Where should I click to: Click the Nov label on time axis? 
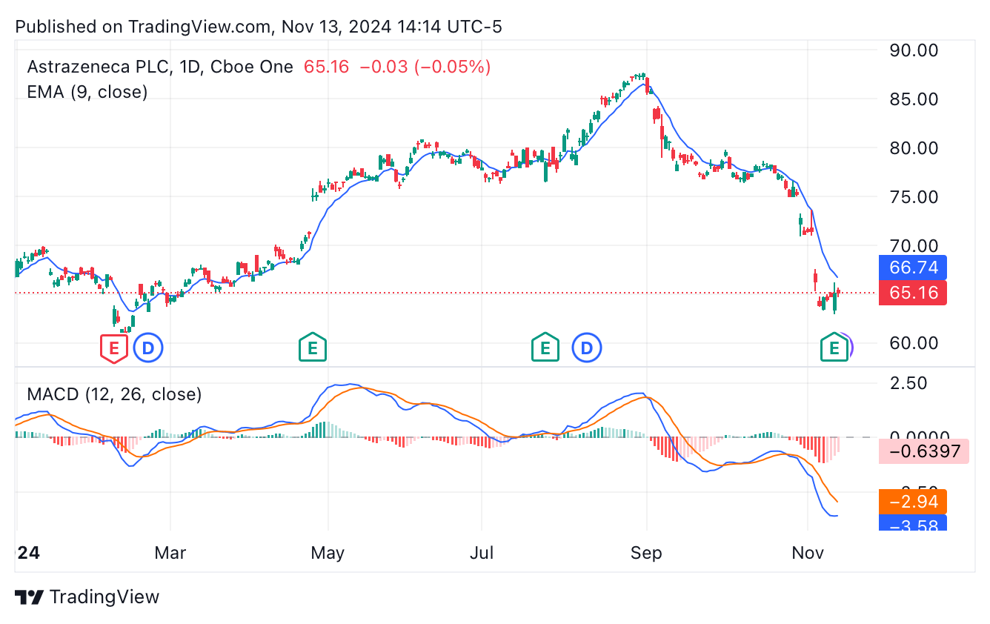808,554
